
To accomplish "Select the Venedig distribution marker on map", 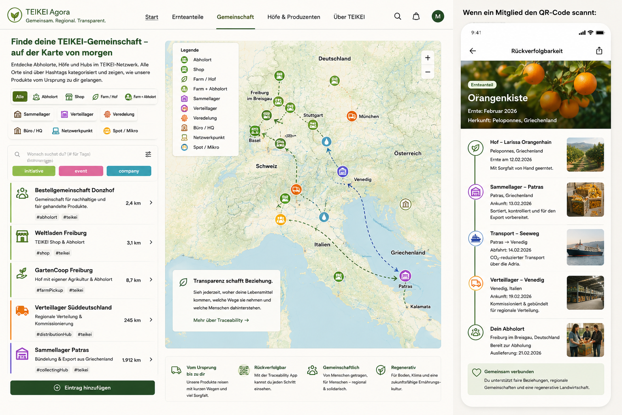I will pos(343,171).
